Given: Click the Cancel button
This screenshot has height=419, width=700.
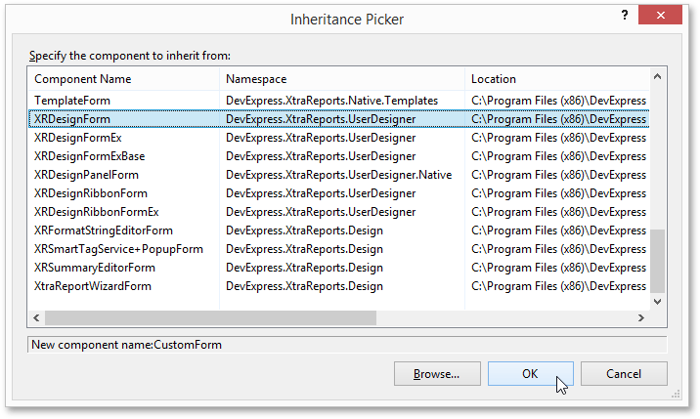Looking at the screenshot, I should click(624, 373).
